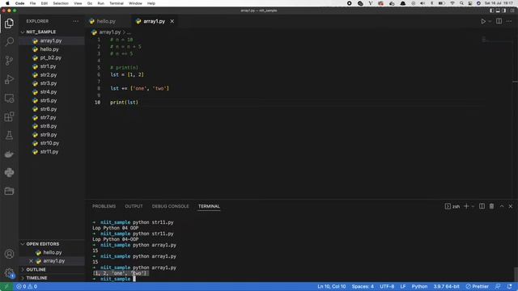The image size is (518, 291).
Task: Toggle primary sidebar layout icon in title bar
Action: click(492, 11)
